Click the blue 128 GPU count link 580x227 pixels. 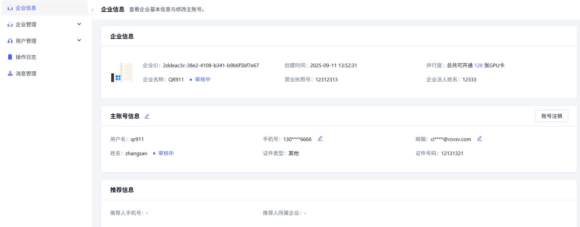[478, 66]
